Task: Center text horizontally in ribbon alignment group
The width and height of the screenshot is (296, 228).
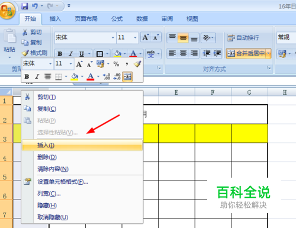Action: coord(183,53)
